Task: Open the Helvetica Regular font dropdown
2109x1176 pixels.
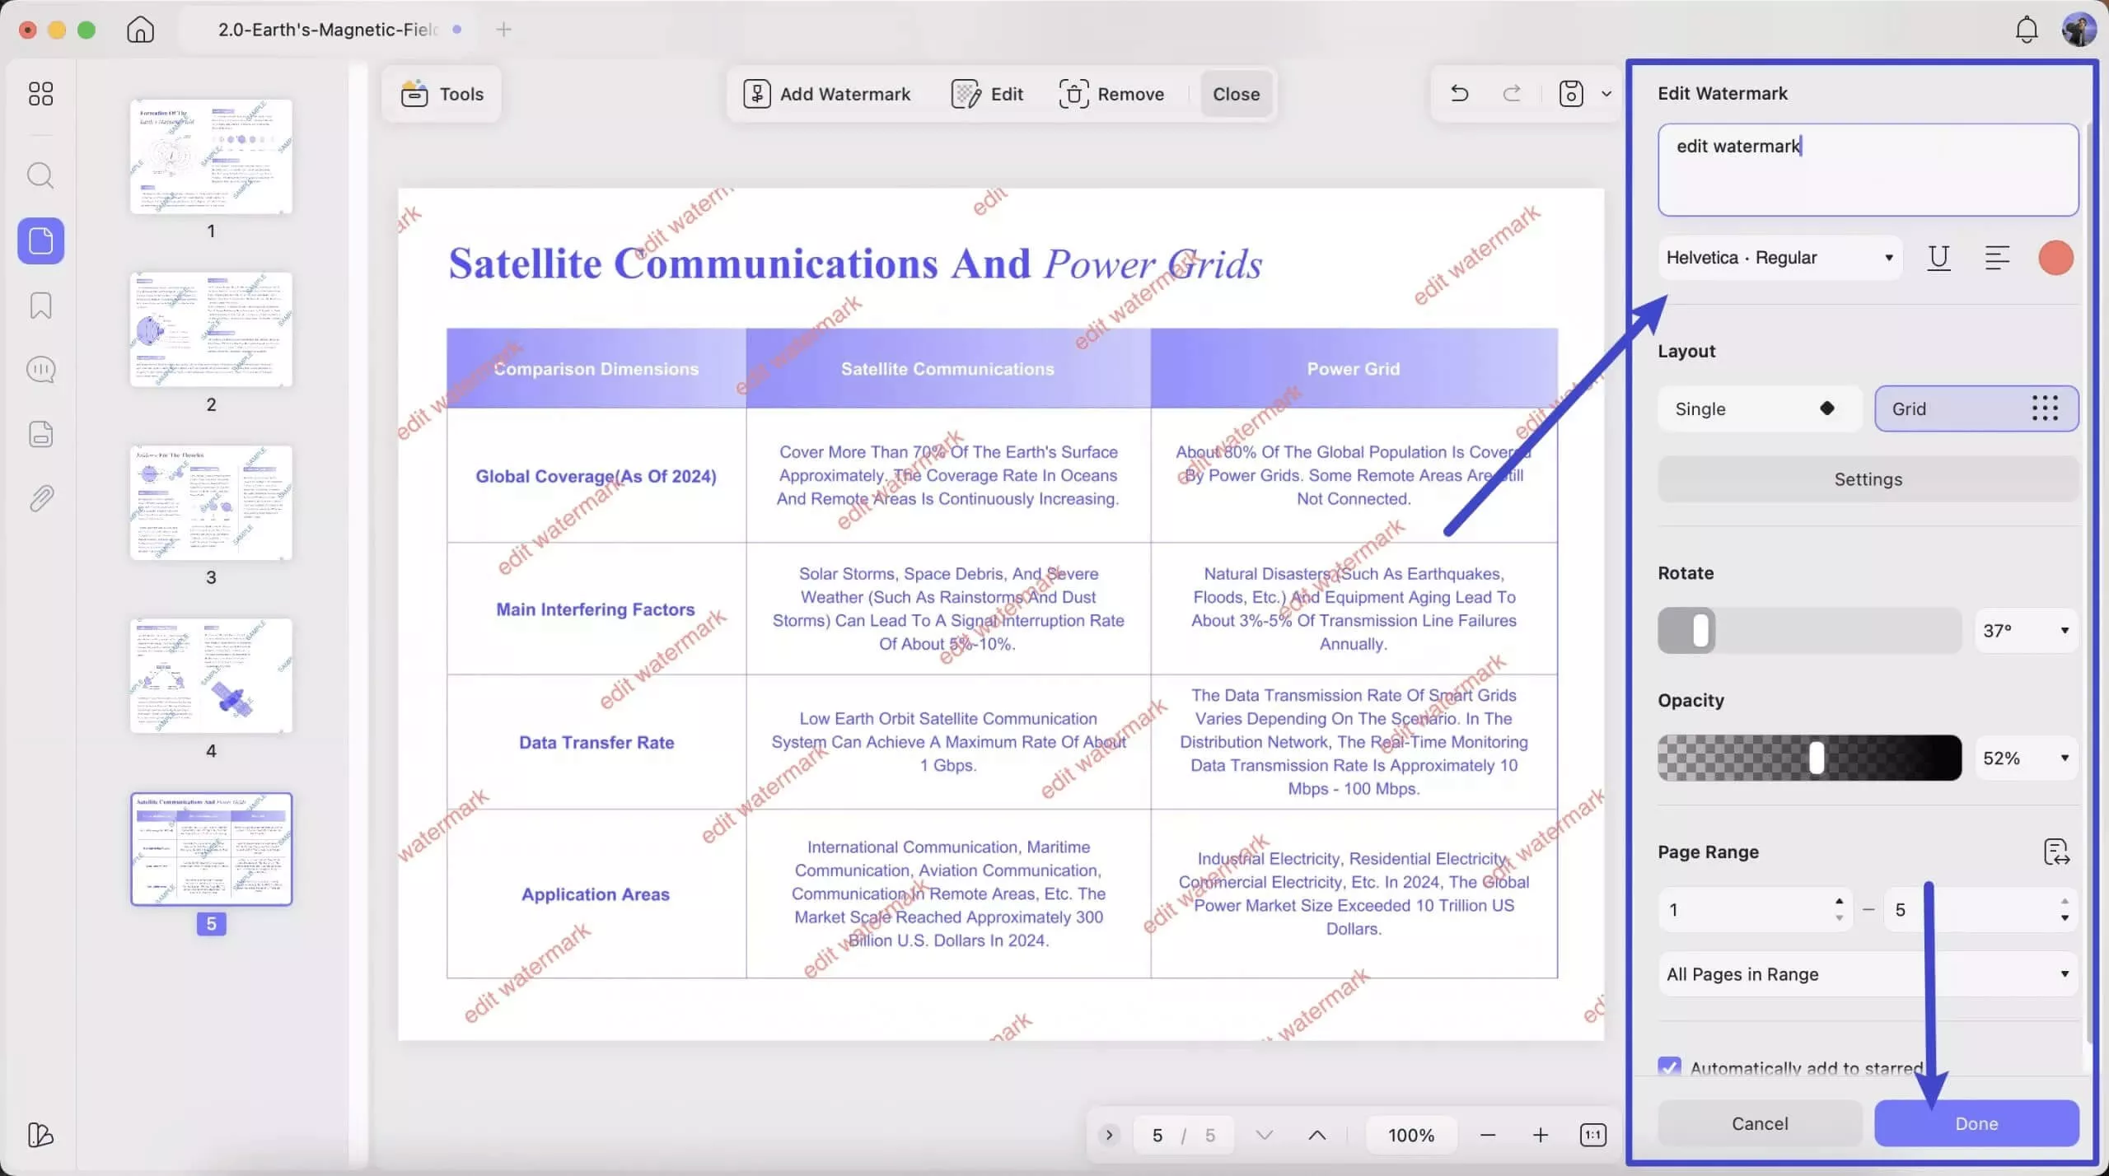Action: (1779, 258)
